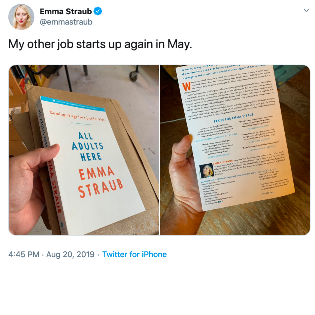Click the Coming of age tagline on cover

[x=77, y=116]
